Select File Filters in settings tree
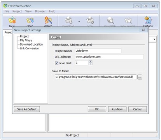 pyautogui.click(x=26, y=40)
